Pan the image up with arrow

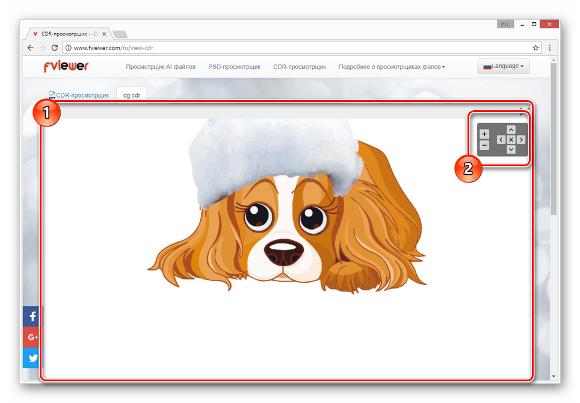pyautogui.click(x=511, y=130)
